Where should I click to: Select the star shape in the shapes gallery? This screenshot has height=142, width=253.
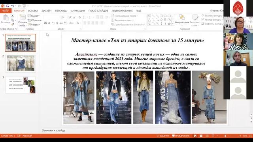coord(169,24)
